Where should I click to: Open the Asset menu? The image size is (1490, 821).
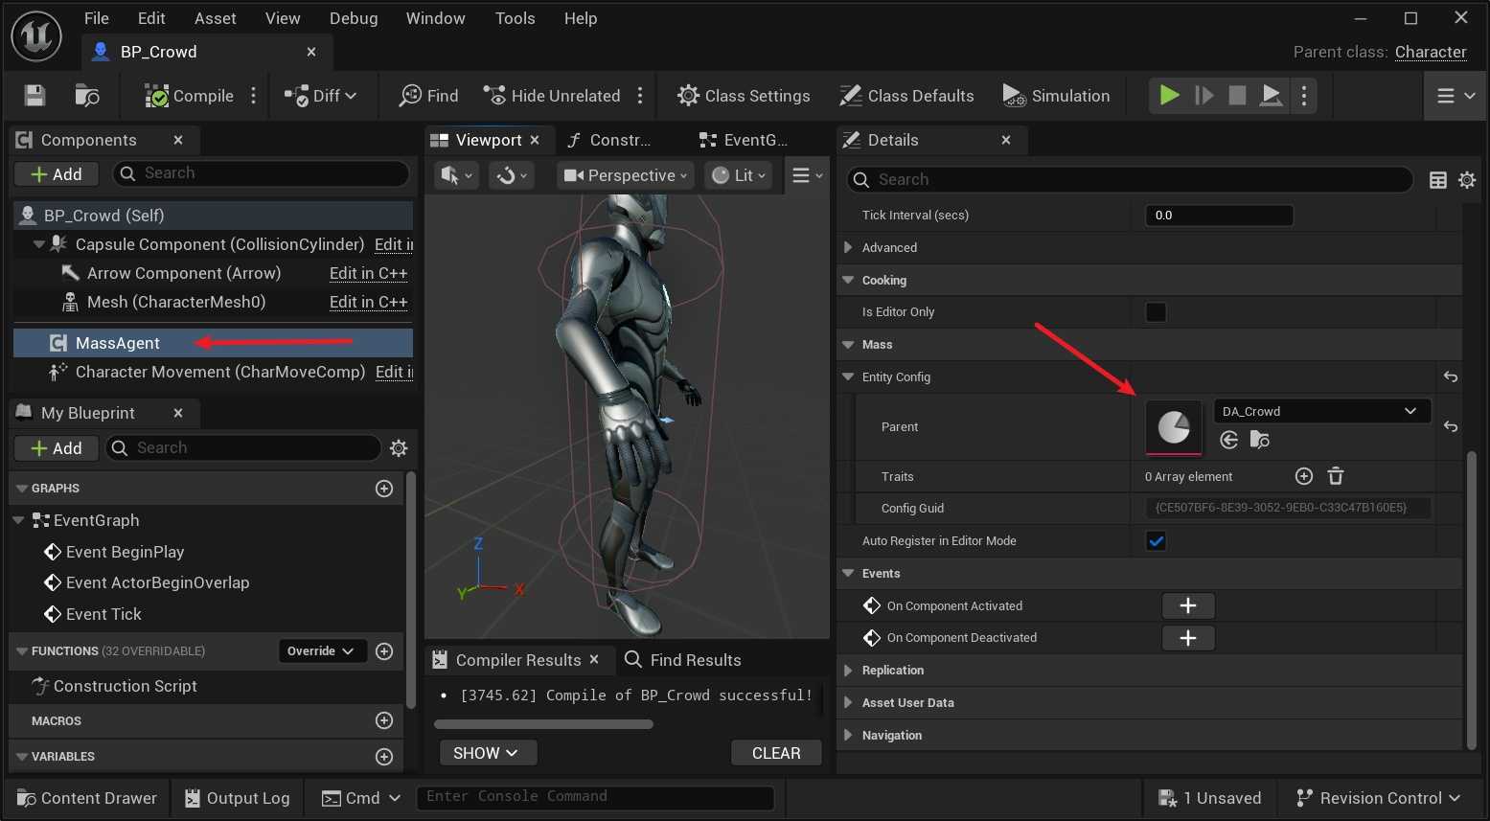pyautogui.click(x=215, y=18)
